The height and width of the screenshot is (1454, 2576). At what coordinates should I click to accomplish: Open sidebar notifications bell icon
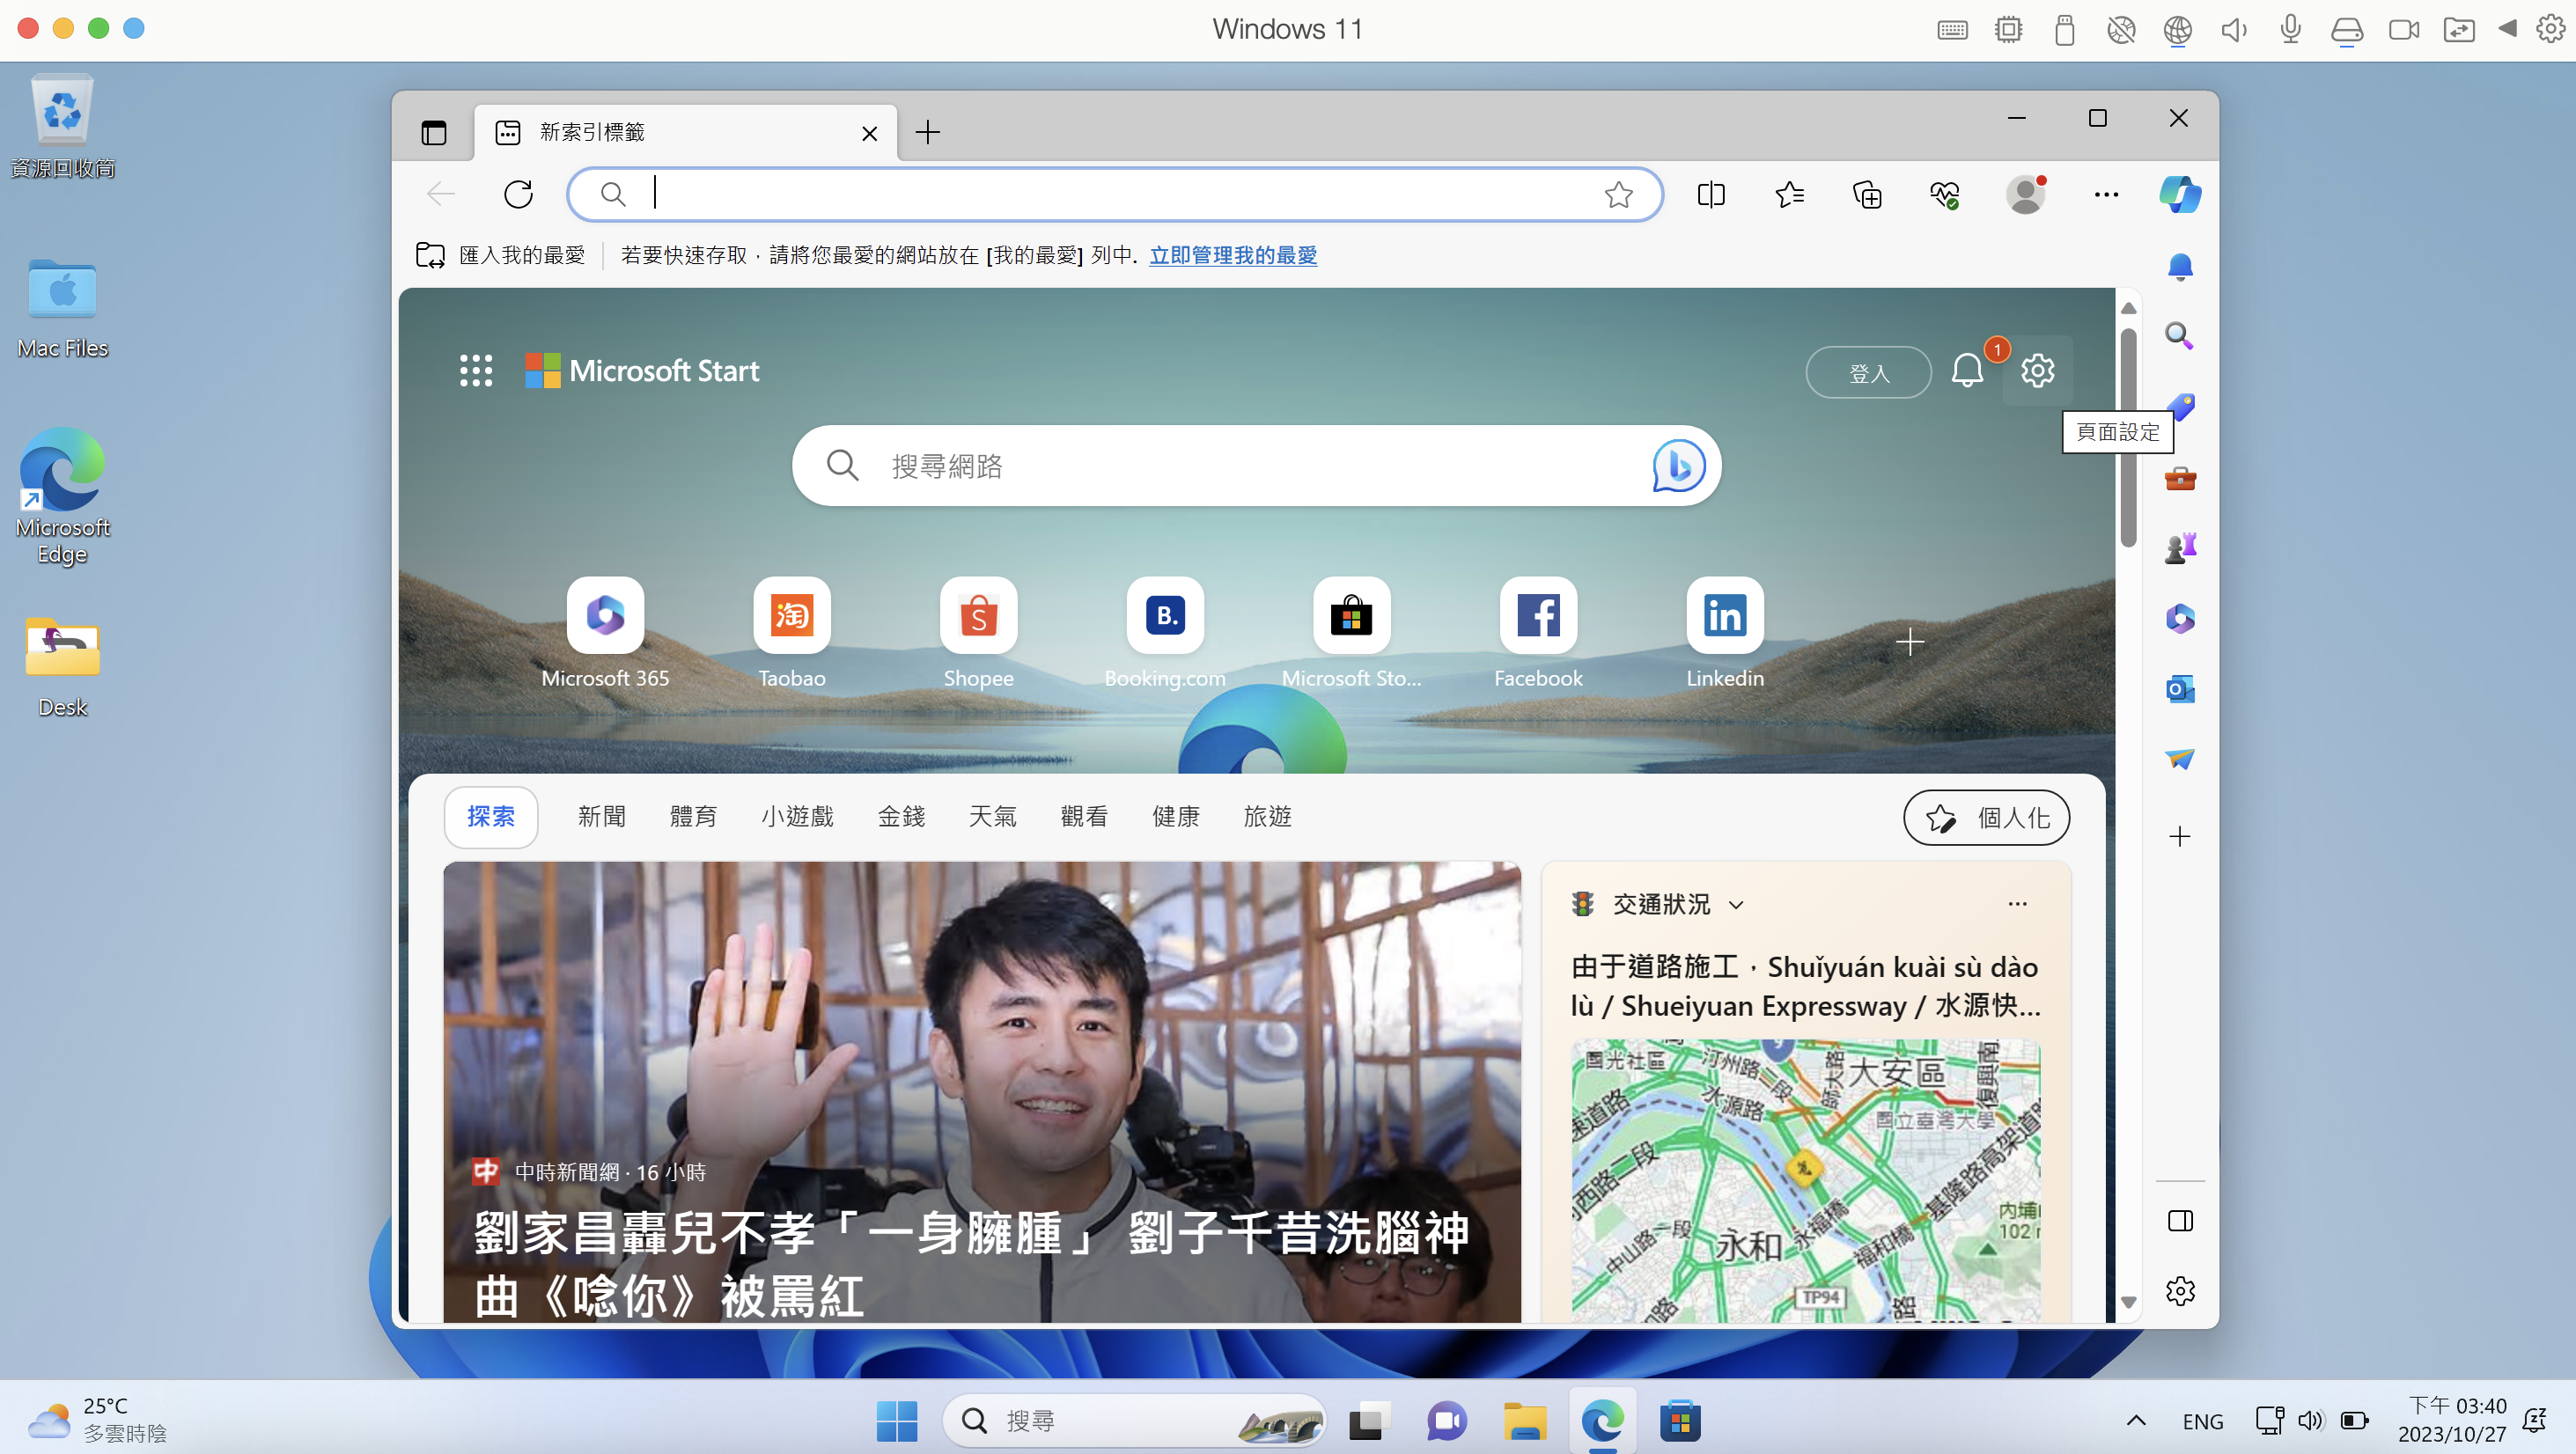(x=2180, y=267)
